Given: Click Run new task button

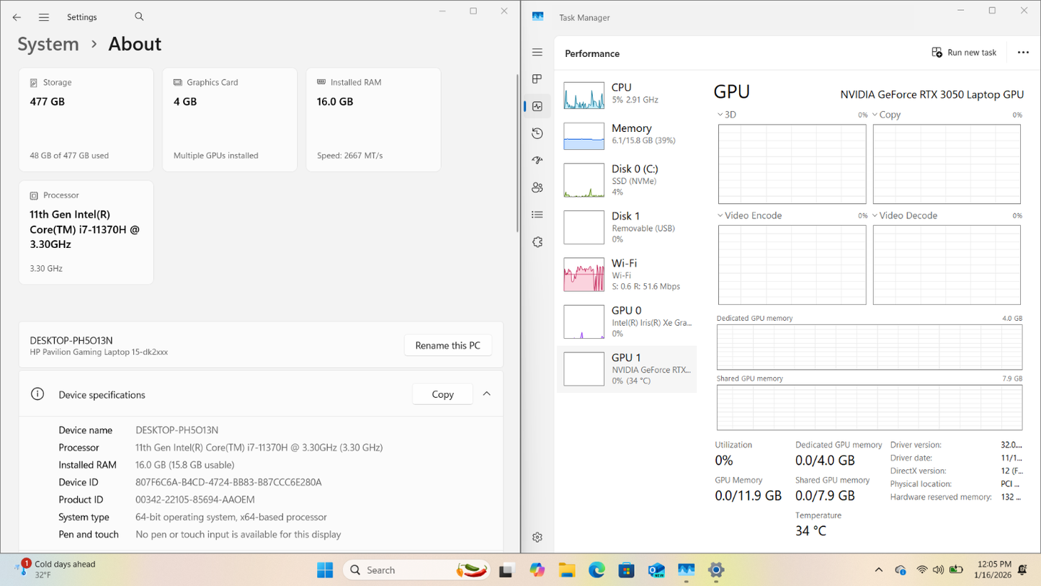Looking at the screenshot, I should point(964,53).
